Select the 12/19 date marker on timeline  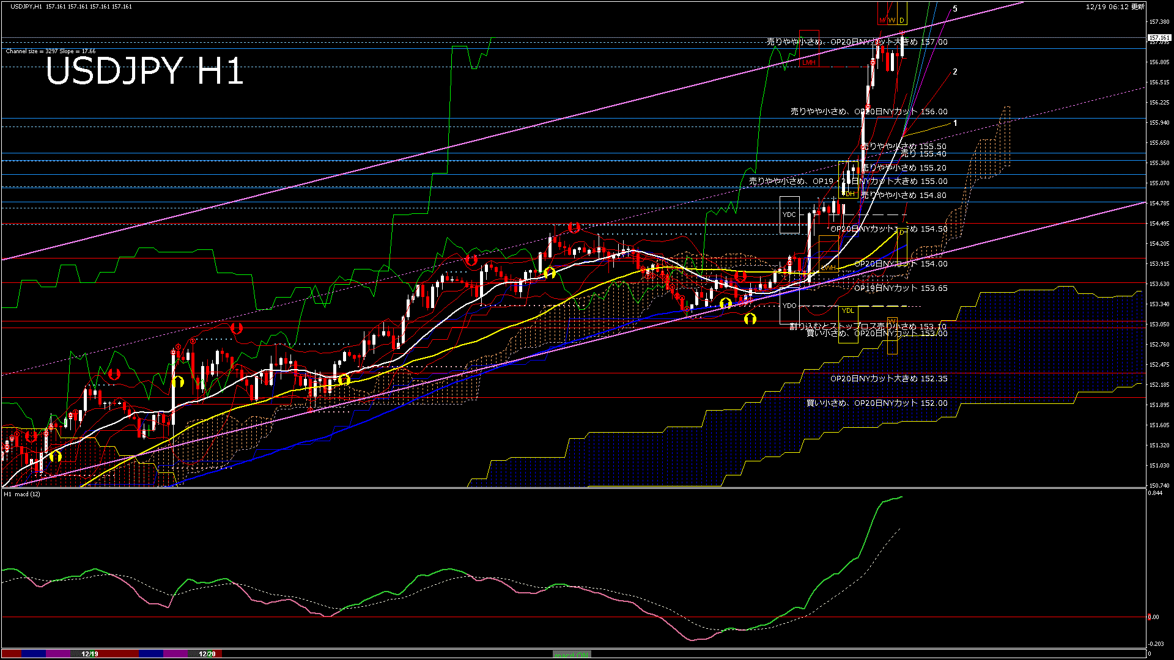pos(90,654)
